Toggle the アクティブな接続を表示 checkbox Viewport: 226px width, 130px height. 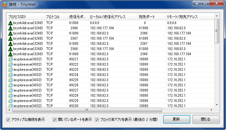pos(8,120)
